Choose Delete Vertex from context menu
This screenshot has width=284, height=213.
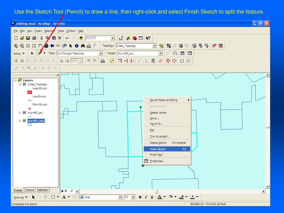tap(167, 113)
